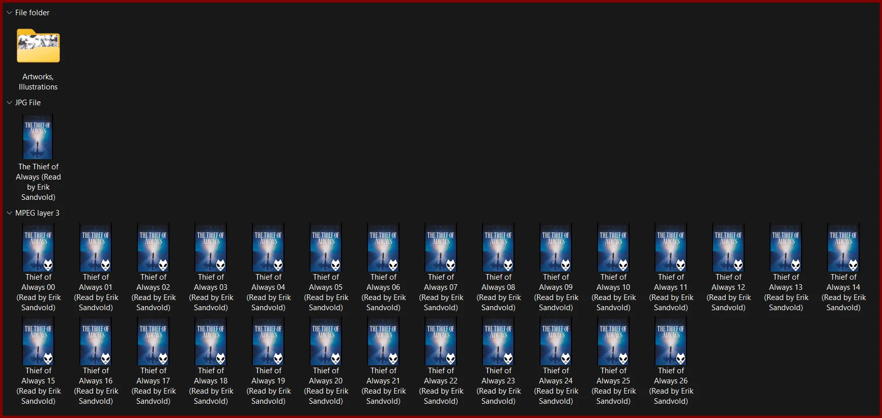Click the 'Thief of Always 26' file name
This screenshot has width=882, height=418.
[x=671, y=386]
